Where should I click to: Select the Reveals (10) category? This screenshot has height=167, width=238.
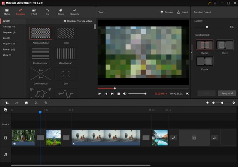point(9,49)
